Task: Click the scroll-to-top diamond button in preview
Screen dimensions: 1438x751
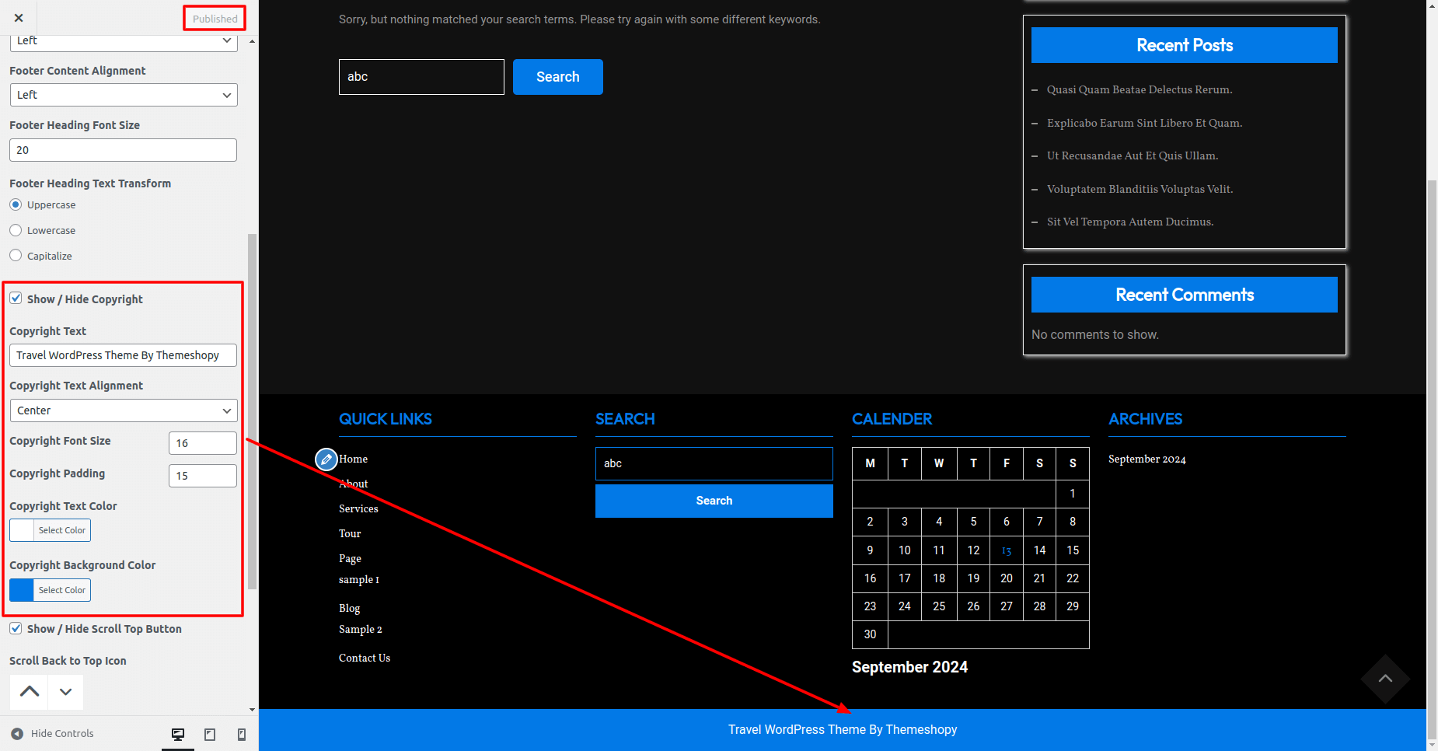Action: coord(1385,679)
